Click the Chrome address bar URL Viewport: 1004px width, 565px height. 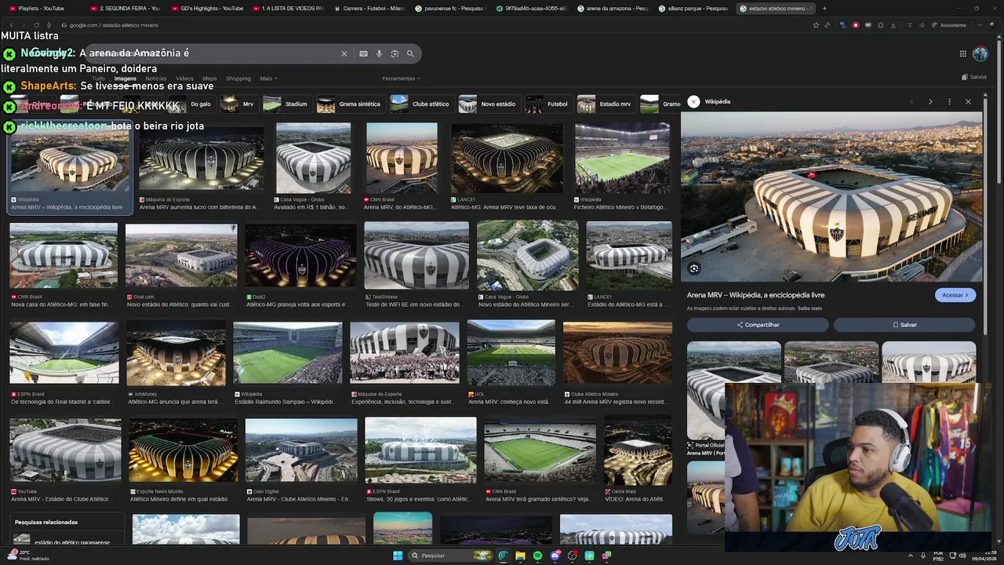(114, 25)
